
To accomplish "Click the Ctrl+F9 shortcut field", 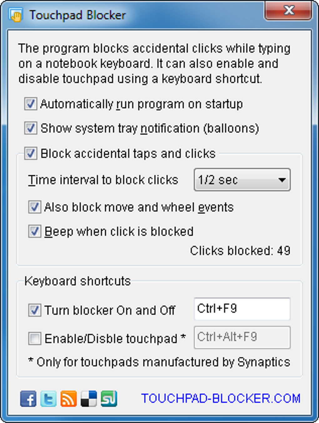I will (x=242, y=309).
